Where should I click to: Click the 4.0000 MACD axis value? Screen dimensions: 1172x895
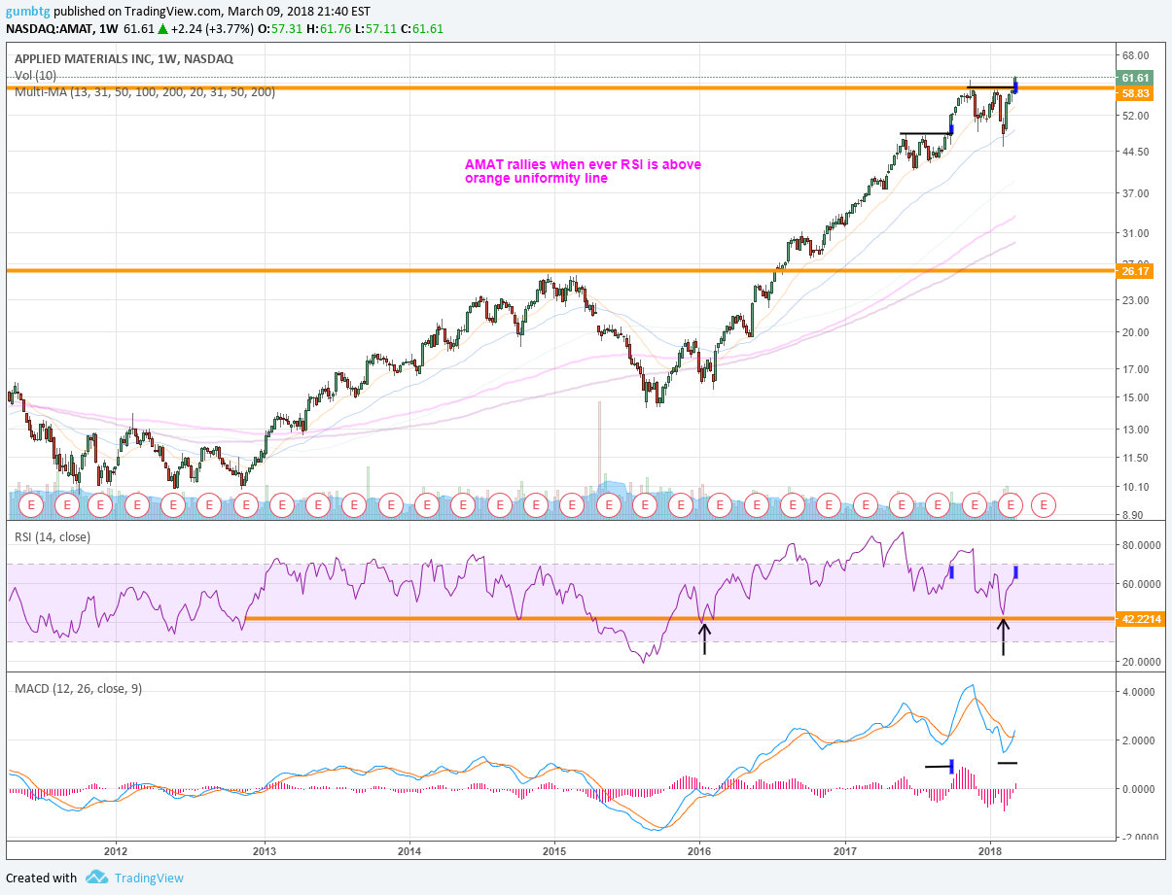point(1139,692)
